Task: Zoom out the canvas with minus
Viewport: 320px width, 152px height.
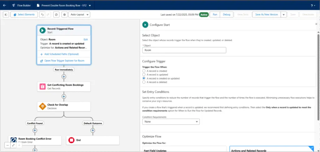Action: pos(7,145)
